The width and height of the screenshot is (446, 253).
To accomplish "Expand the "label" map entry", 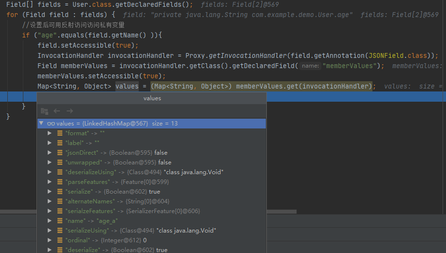I will (x=50, y=143).
